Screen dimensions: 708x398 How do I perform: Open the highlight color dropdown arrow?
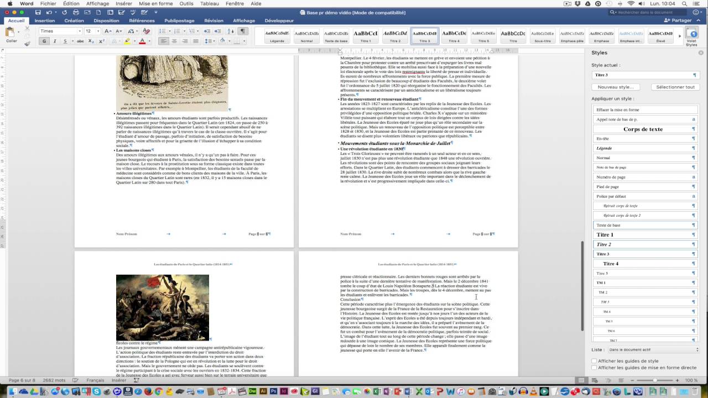coord(133,41)
